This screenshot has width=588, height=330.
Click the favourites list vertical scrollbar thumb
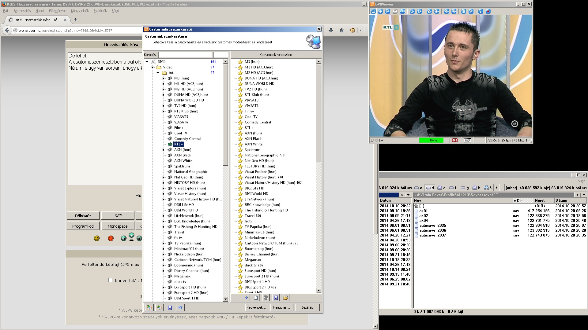pos(318,113)
